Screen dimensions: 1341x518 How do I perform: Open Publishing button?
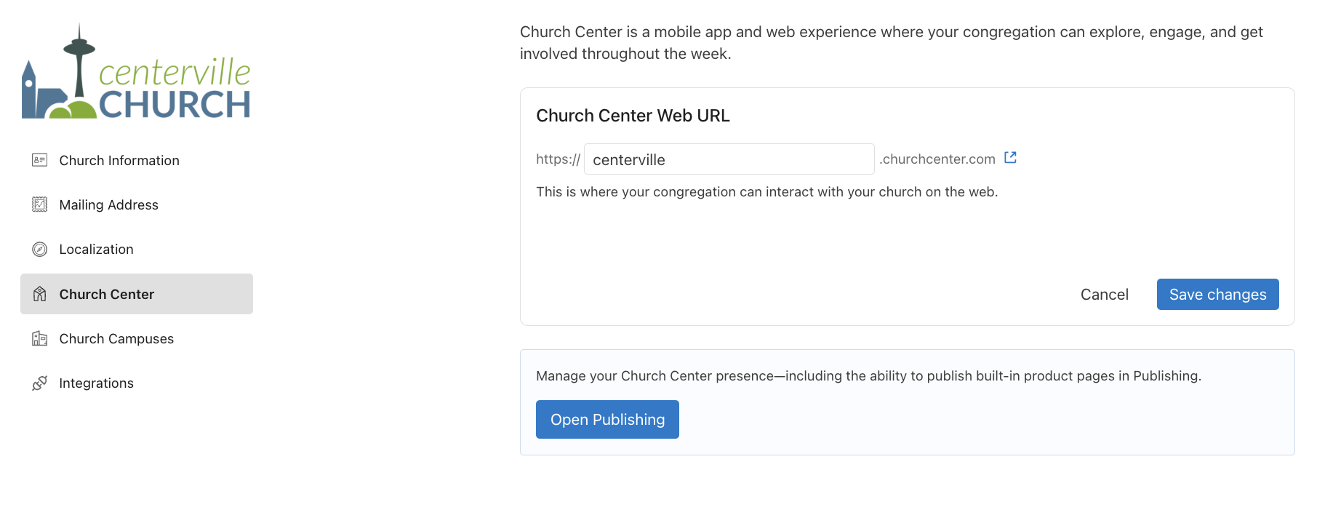607,419
